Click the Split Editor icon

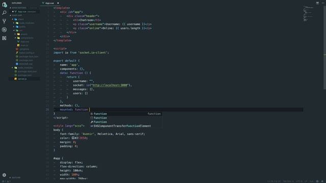317,3
